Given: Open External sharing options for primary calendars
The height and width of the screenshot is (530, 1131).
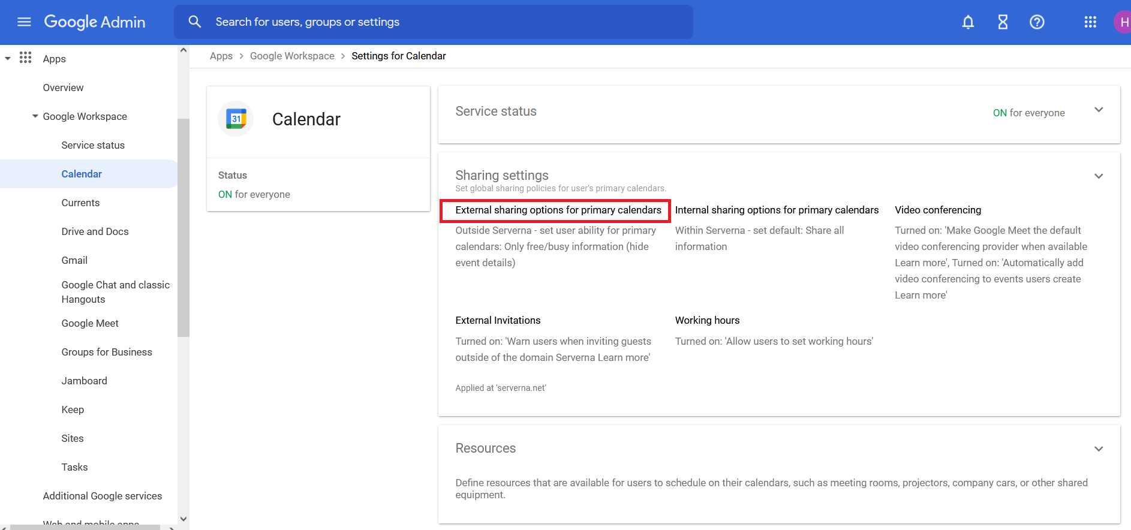Looking at the screenshot, I should click(x=558, y=210).
